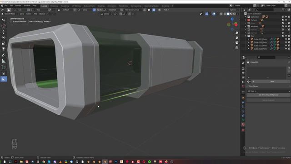This screenshot has width=291, height=164.
Task: Open the Output properties tab
Action: coord(243,73)
